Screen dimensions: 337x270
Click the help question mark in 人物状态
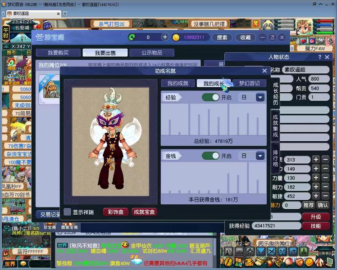tap(319, 57)
